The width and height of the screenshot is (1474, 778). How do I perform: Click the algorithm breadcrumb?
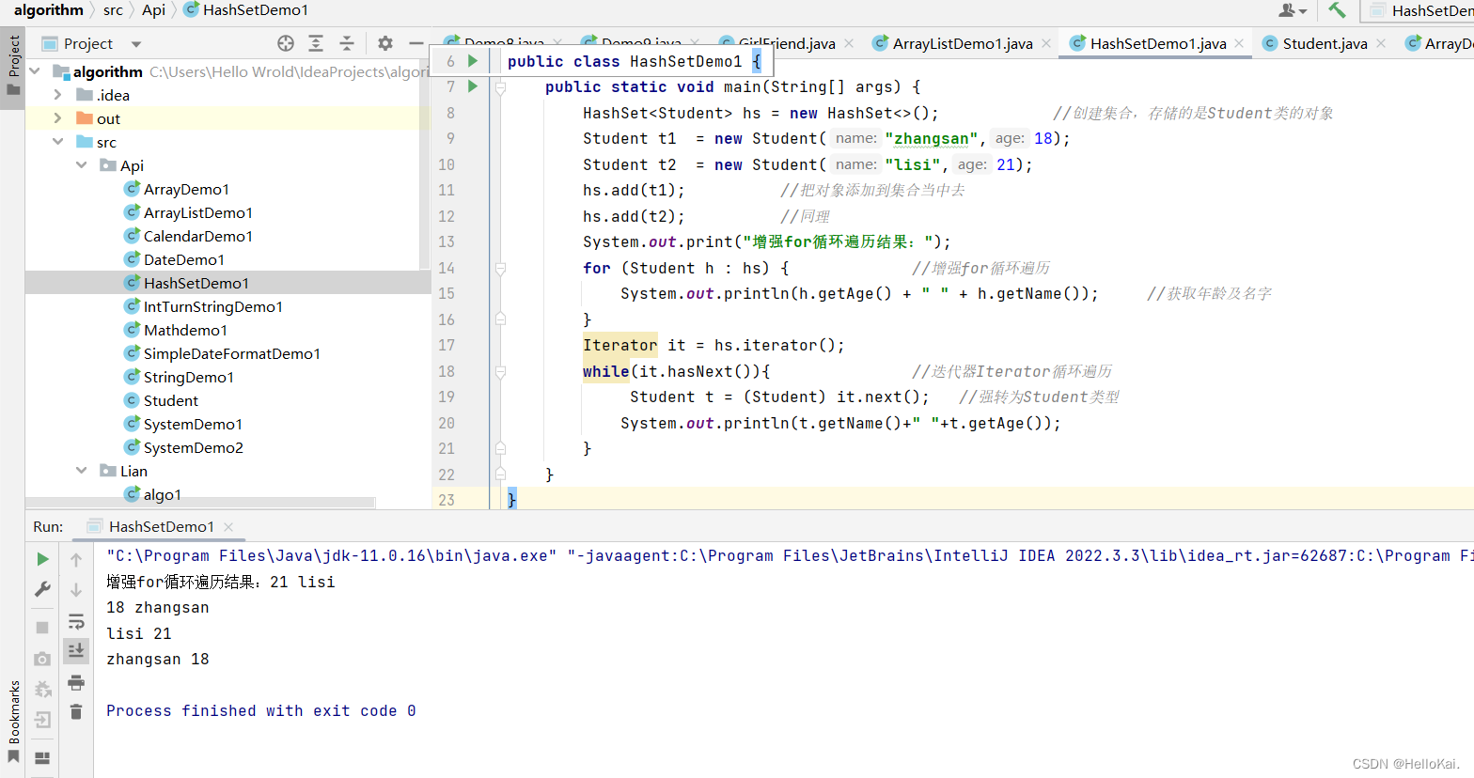click(x=49, y=10)
